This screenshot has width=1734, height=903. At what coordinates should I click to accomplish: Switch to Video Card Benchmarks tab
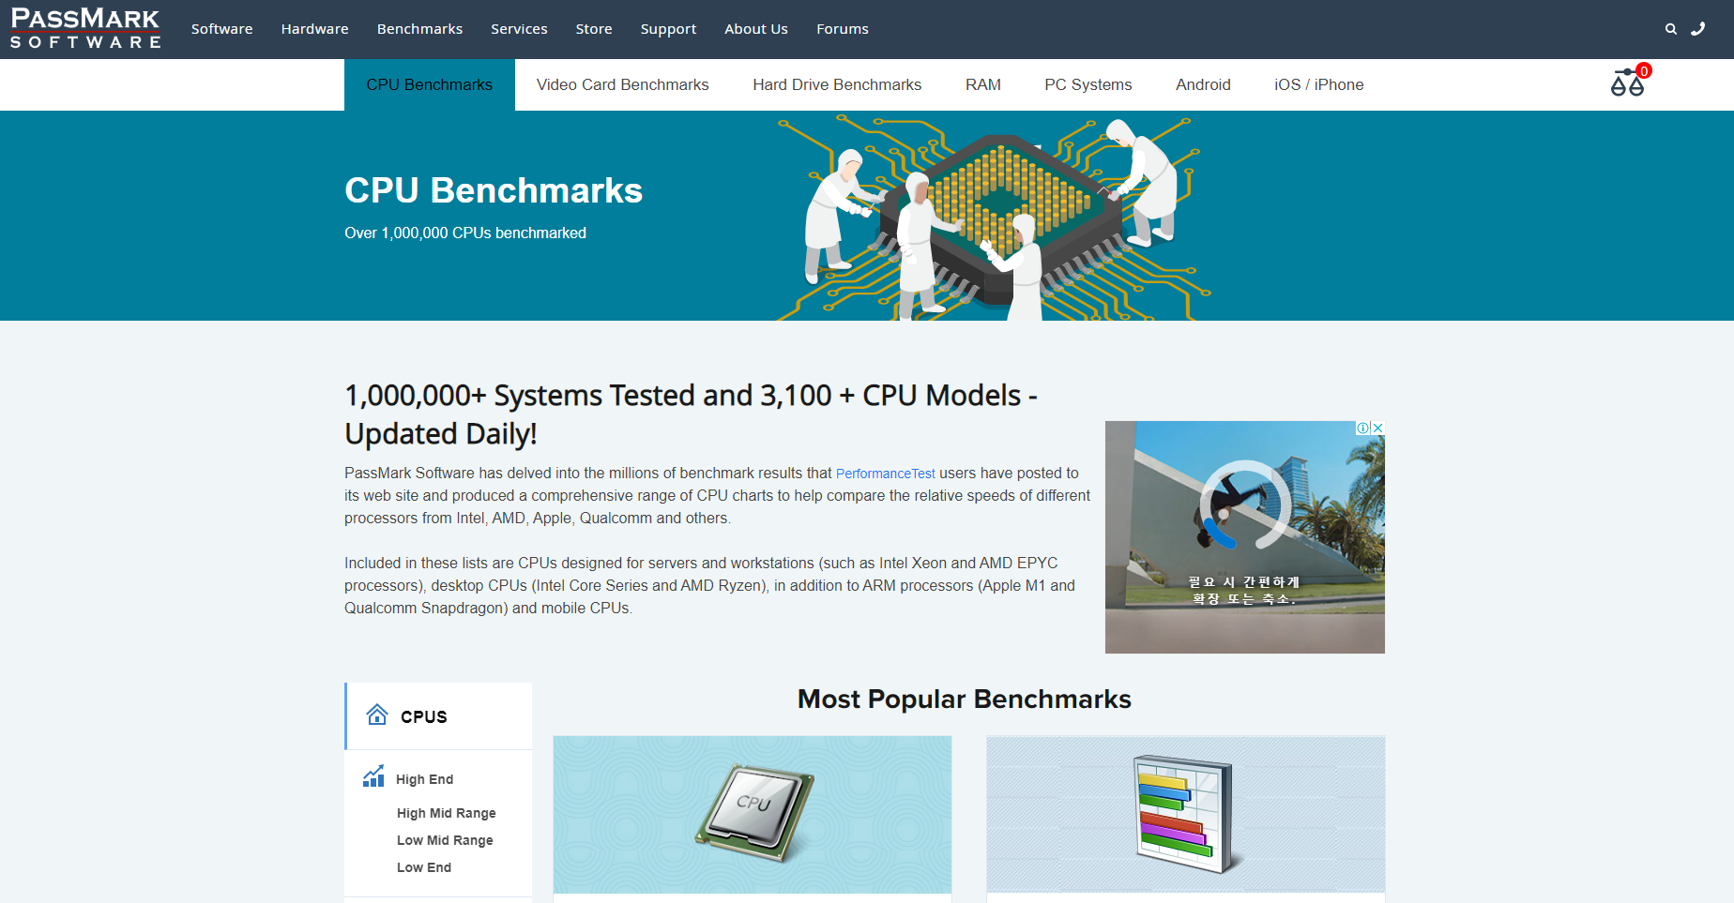click(622, 84)
